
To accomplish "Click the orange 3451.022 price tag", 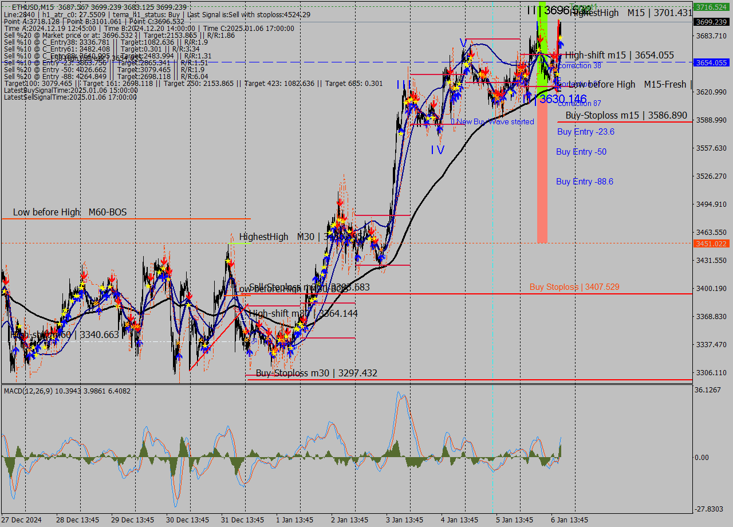I will 711,243.
